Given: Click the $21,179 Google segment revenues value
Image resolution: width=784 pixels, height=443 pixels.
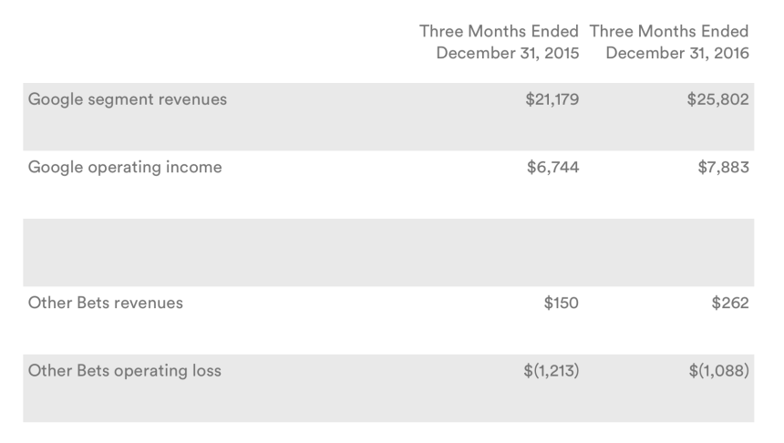Looking at the screenshot, I should tap(552, 99).
